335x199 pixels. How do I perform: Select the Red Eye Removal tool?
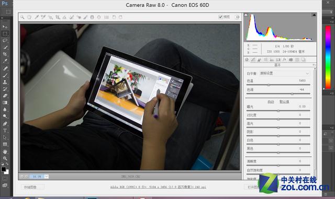[79, 17]
